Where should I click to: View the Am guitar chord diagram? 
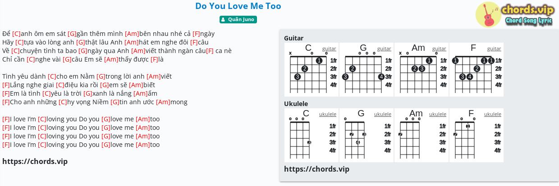pyautogui.click(x=422, y=70)
